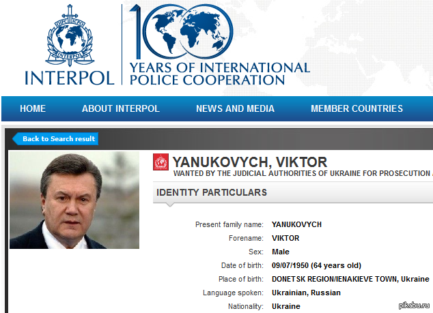The height and width of the screenshot is (313, 433).
Task: Open the MEMBER COUNTRIES menu
Action: (357, 108)
